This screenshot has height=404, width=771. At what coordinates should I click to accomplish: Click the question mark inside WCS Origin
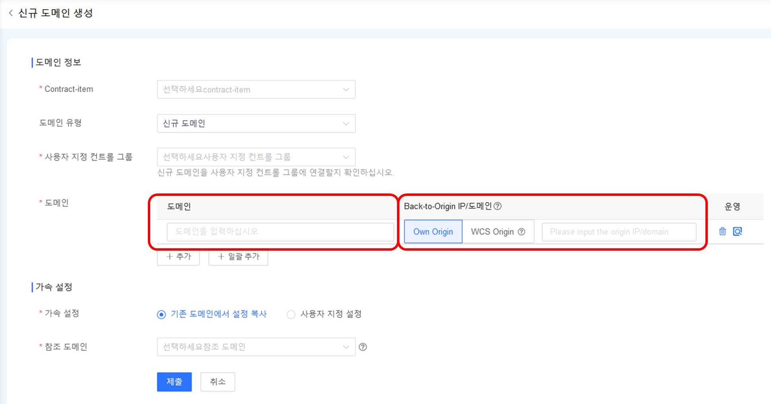pyautogui.click(x=521, y=232)
